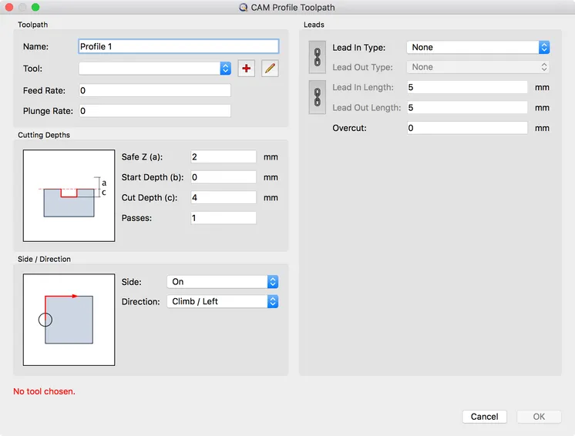Open the Direction dropdown Climb / Left
The width and height of the screenshot is (575, 436).
[223, 301]
